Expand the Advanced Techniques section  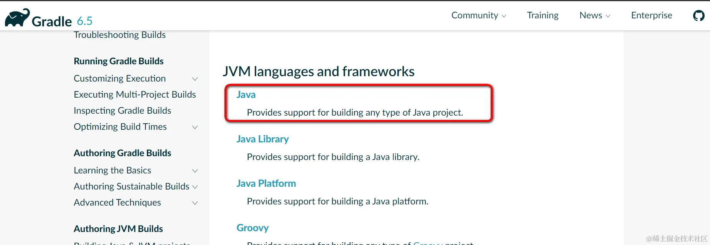click(195, 203)
